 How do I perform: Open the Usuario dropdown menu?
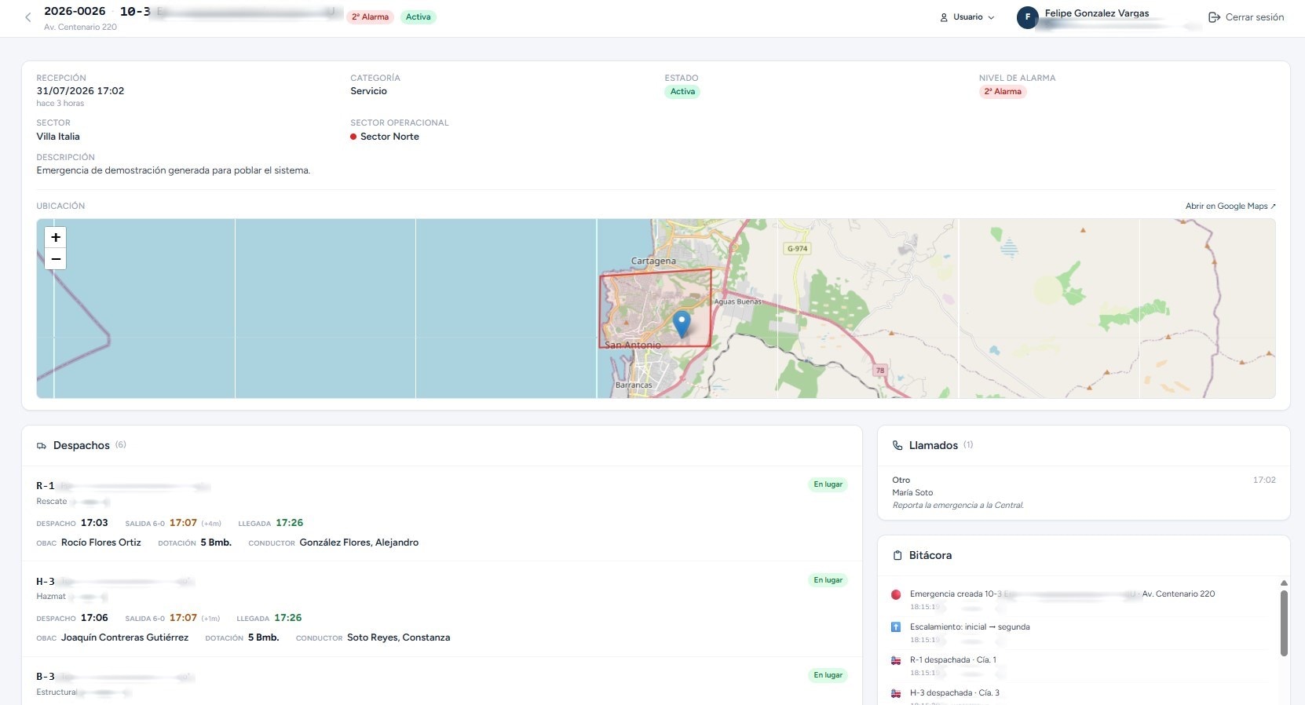(x=967, y=17)
